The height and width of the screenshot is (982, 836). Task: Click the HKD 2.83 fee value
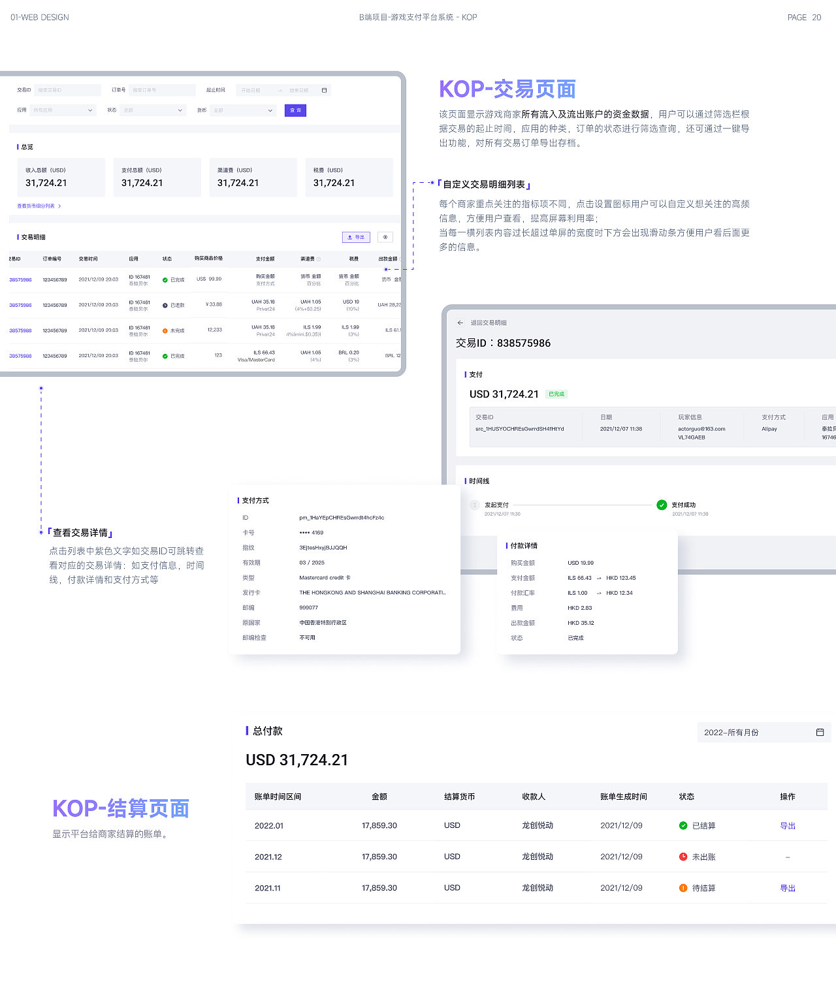(580, 608)
